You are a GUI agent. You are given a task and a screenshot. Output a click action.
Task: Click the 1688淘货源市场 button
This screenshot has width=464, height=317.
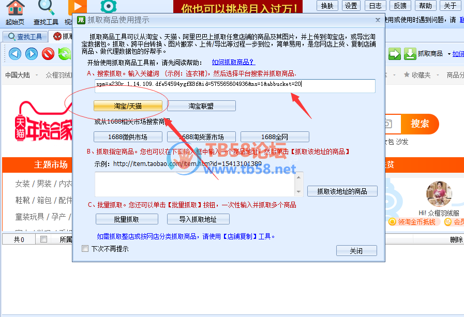[201, 137]
